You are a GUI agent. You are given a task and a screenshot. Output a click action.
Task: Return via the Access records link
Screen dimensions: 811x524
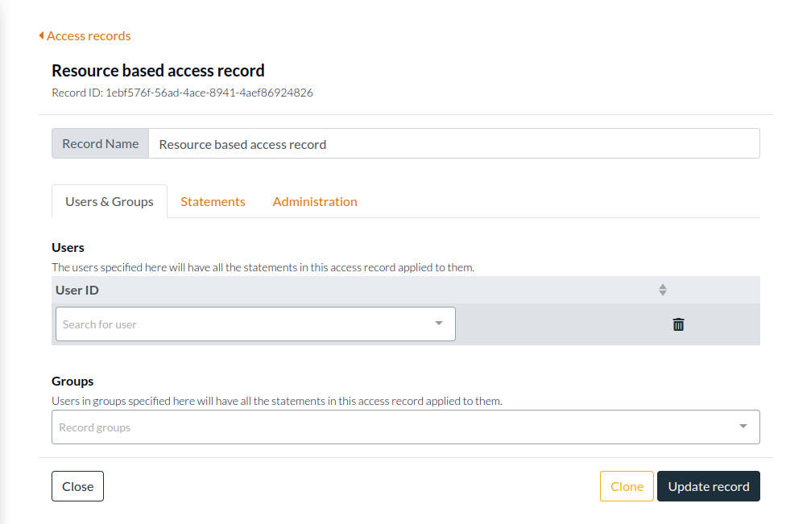[89, 35]
